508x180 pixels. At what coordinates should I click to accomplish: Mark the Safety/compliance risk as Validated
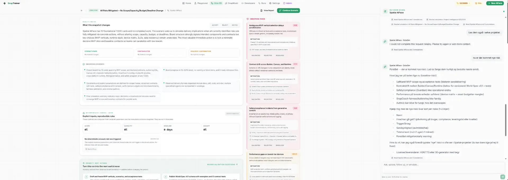256,145
